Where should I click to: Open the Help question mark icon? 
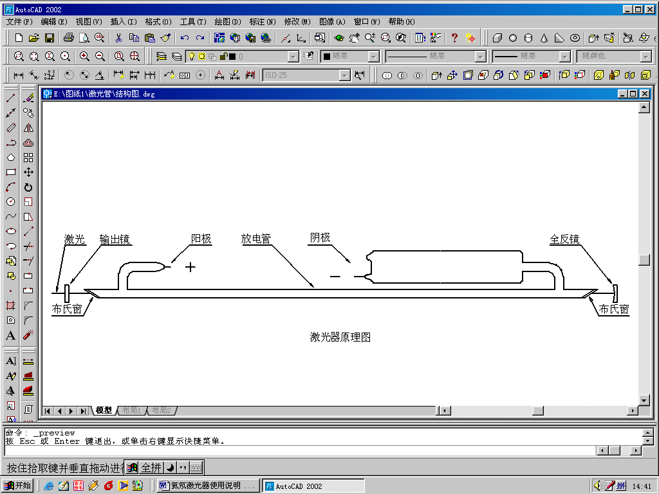tap(454, 38)
